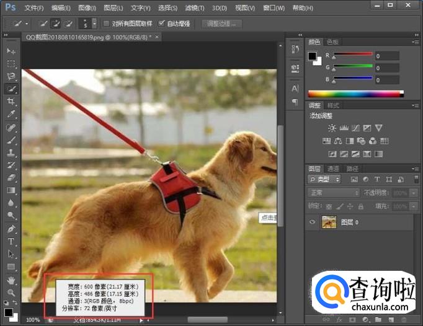Pick the Eyedropper tool
The height and width of the screenshot is (326, 423).
click(x=11, y=115)
